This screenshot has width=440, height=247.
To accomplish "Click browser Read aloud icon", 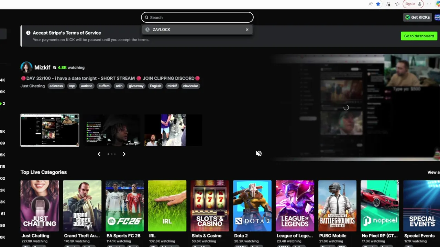I will (370, 4).
